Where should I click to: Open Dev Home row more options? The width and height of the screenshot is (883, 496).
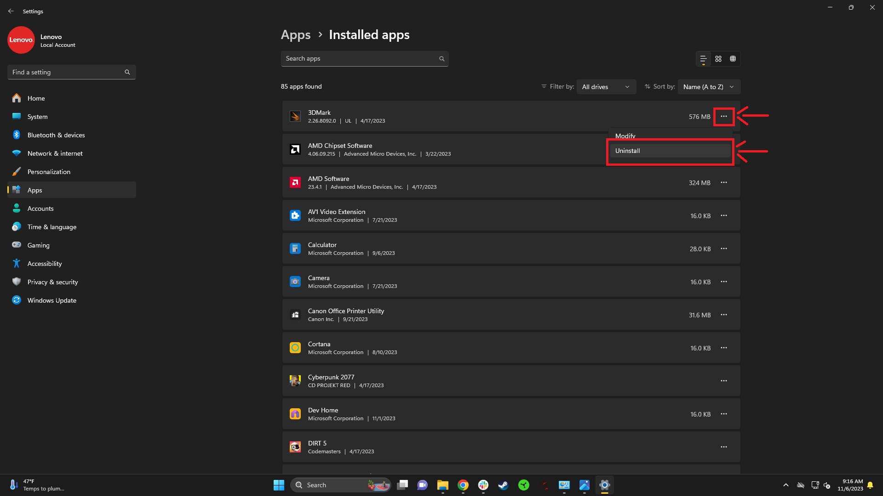(x=723, y=414)
